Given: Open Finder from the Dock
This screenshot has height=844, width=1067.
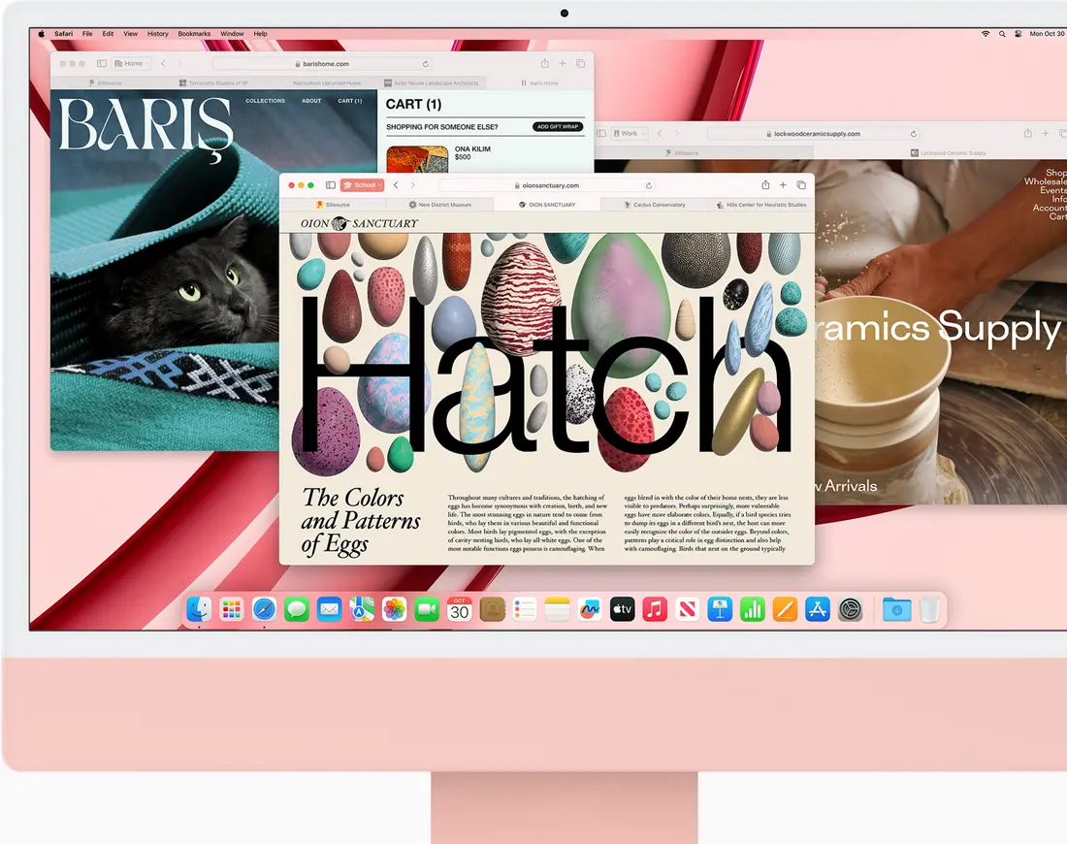Looking at the screenshot, I should click(199, 609).
